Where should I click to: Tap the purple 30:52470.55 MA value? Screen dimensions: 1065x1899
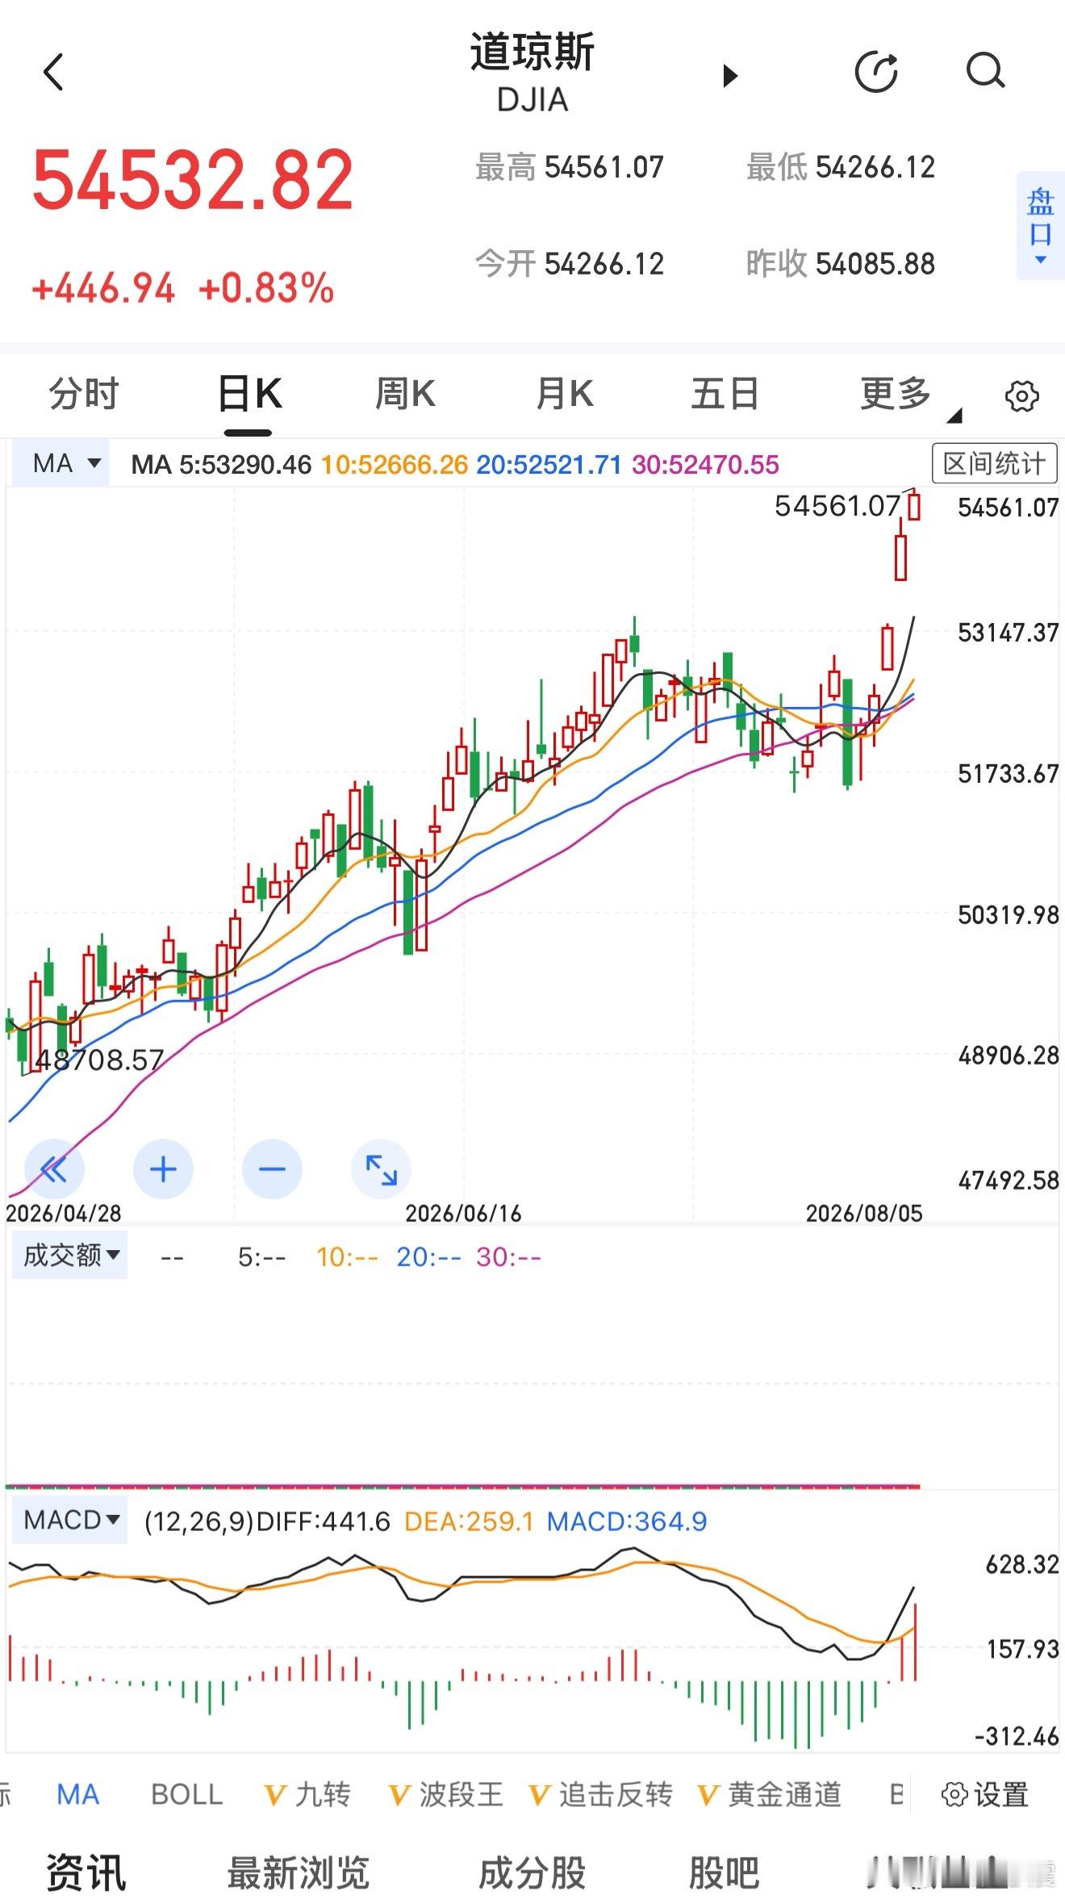tap(705, 464)
